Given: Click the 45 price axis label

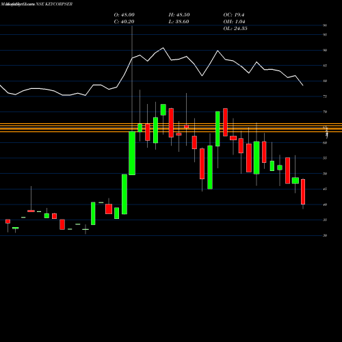Looking at the screenshot, I should coord(325,189).
